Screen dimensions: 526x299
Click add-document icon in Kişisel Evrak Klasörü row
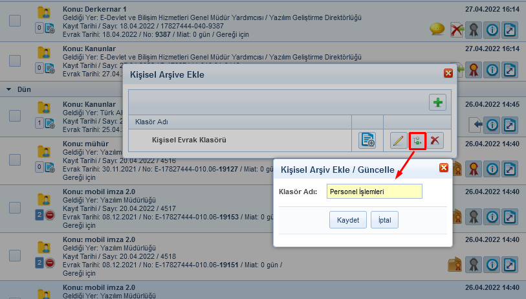(x=367, y=140)
